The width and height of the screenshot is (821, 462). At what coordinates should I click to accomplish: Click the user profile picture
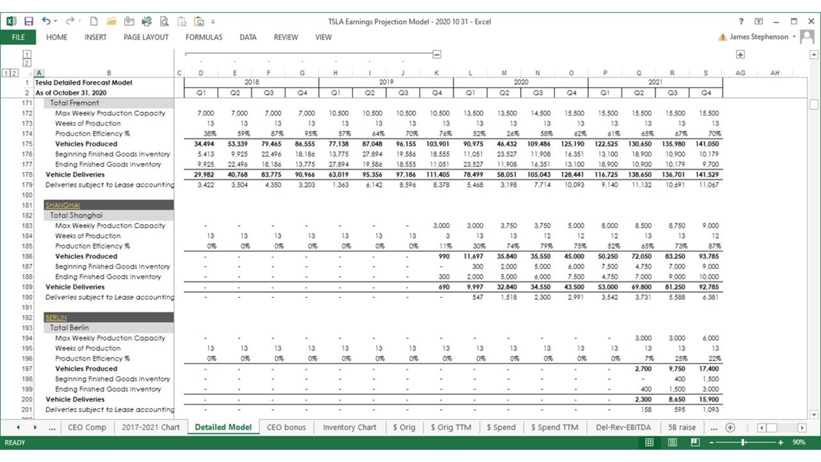[x=807, y=37]
